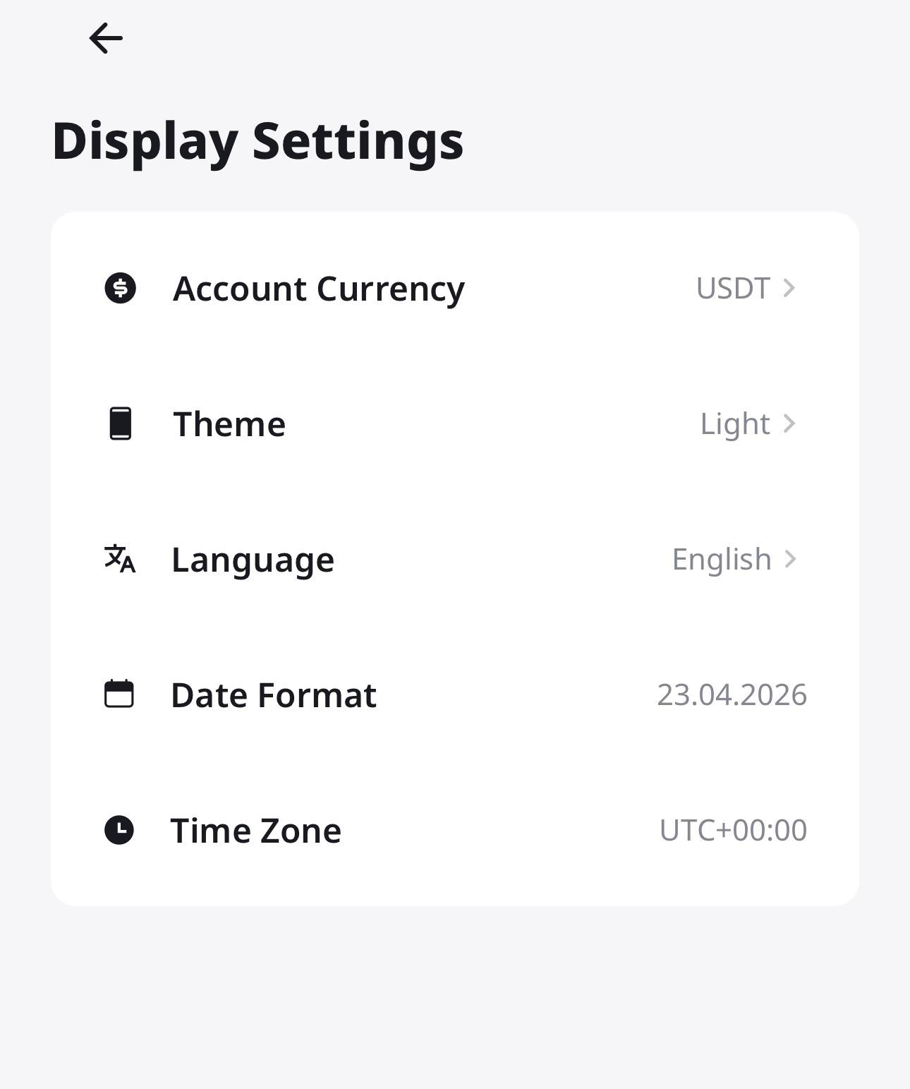The height and width of the screenshot is (1089, 910).
Task: Click the UTC+00:00 time zone value
Action: 733,830
